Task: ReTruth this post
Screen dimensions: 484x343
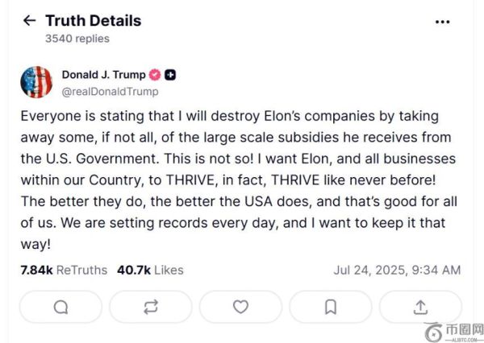Action: 151,307
